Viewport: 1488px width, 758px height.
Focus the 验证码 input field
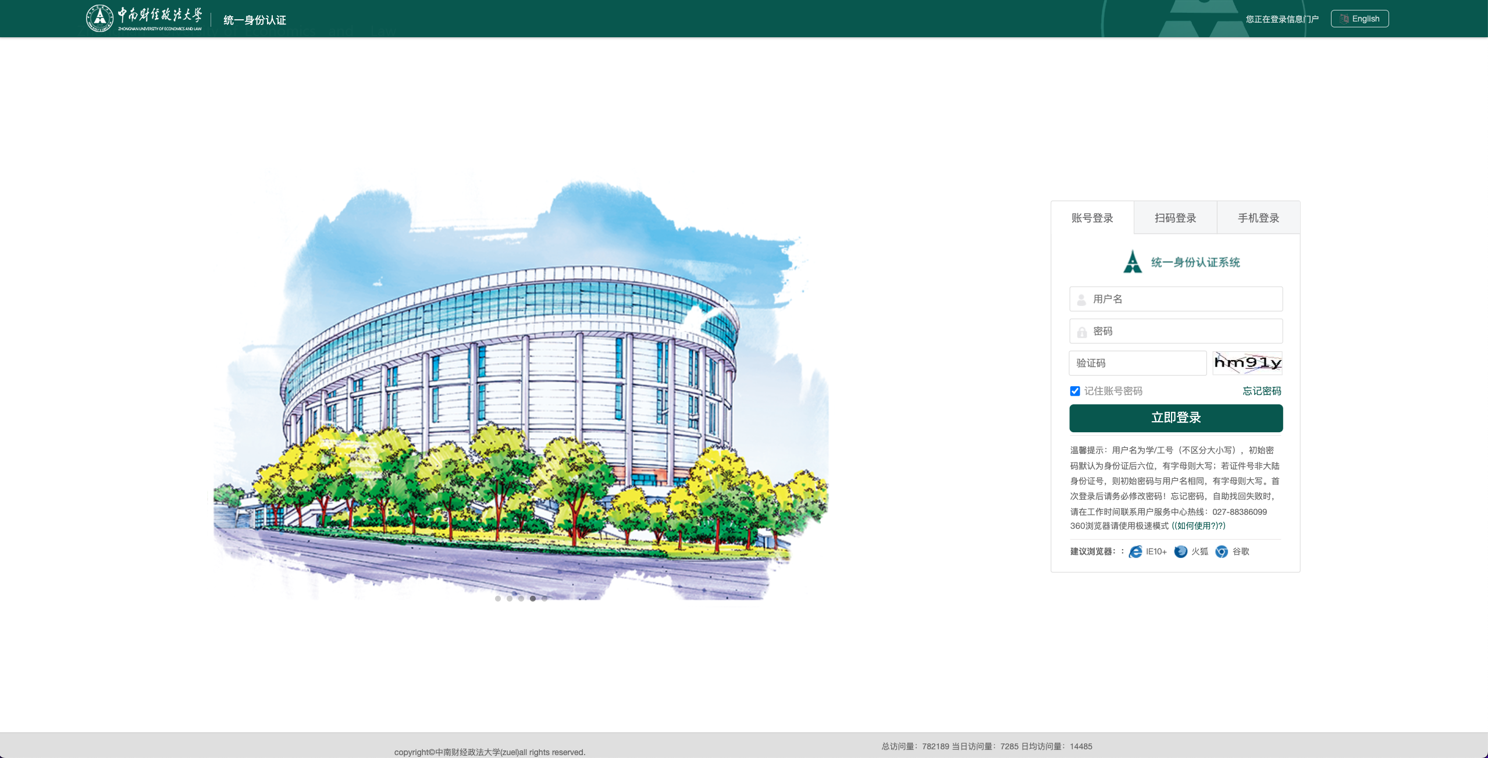pos(1137,363)
